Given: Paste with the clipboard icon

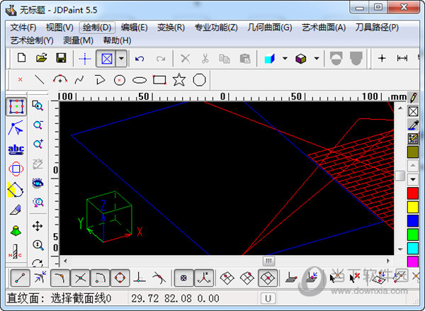Looking at the screenshot, I should point(245,58).
